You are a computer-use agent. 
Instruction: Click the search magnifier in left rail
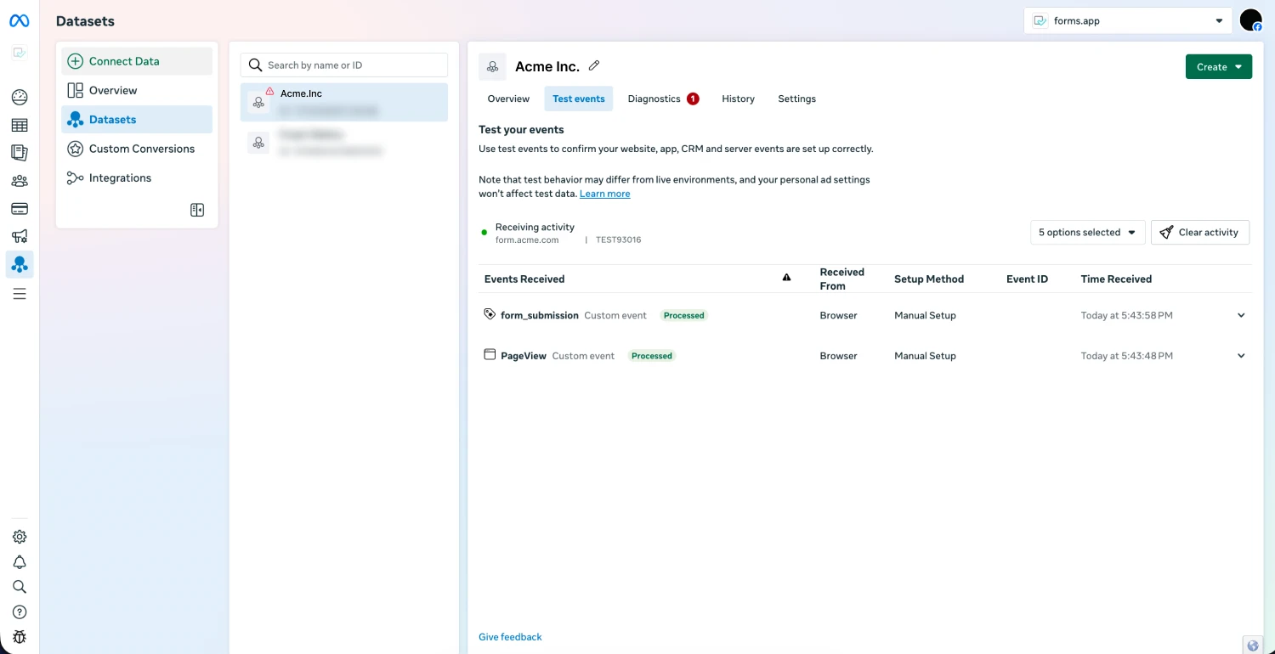20,587
